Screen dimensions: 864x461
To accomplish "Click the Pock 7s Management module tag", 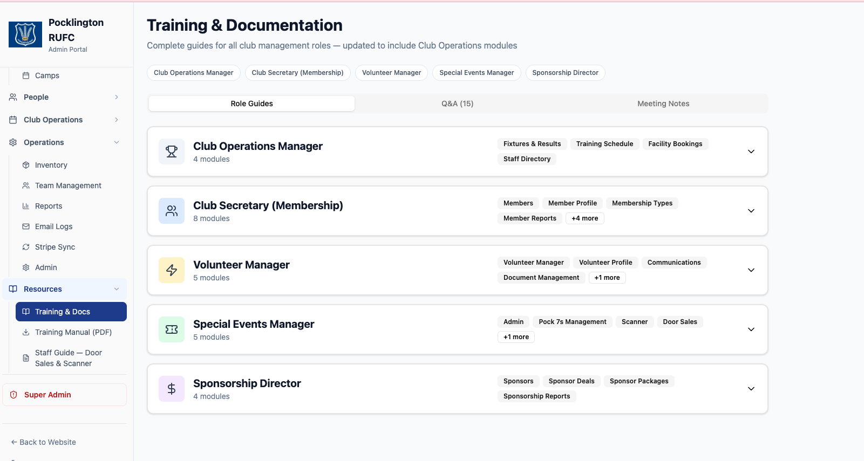I will pyautogui.click(x=573, y=322).
